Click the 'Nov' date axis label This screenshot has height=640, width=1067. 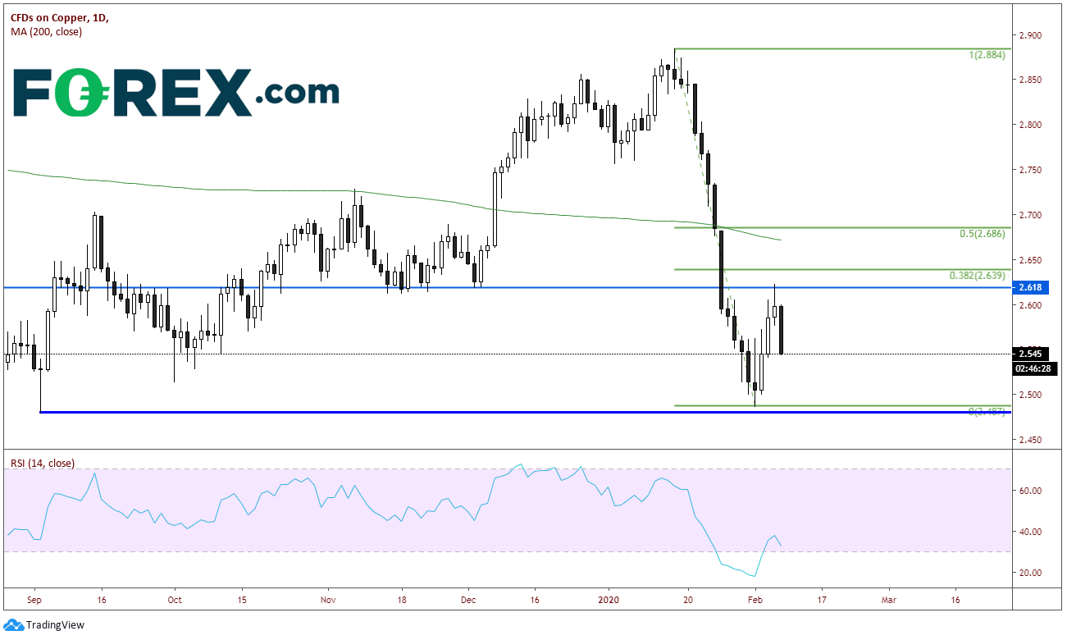(327, 601)
